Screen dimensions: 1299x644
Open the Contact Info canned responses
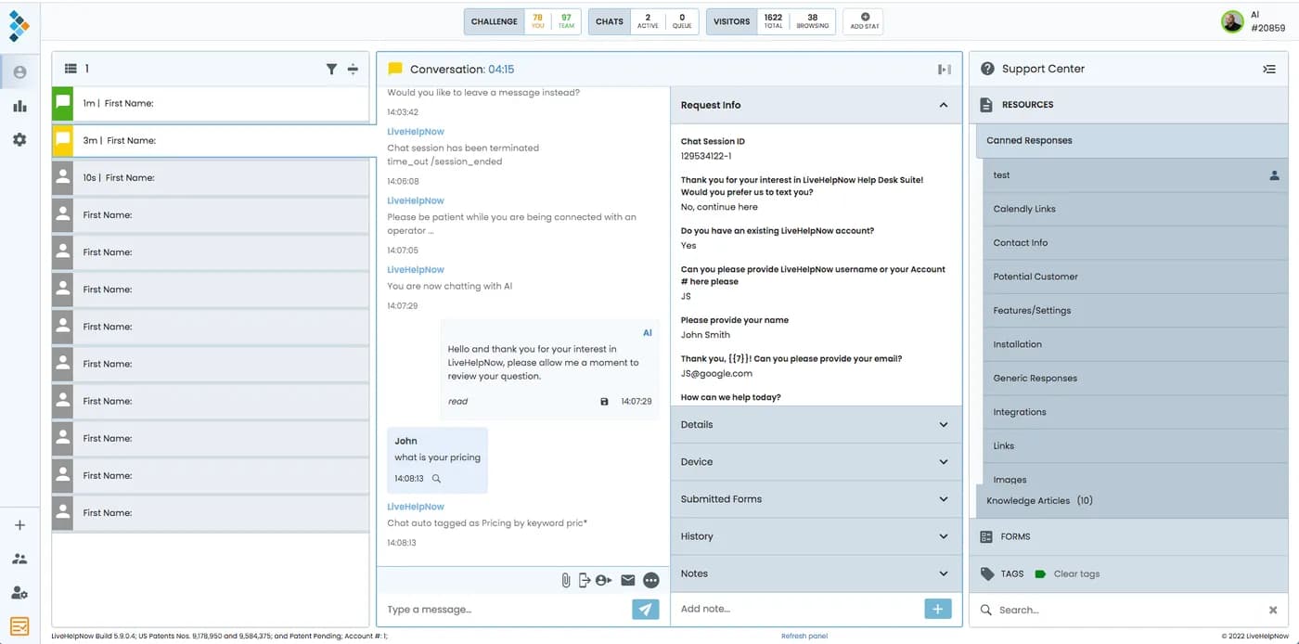(1137, 242)
